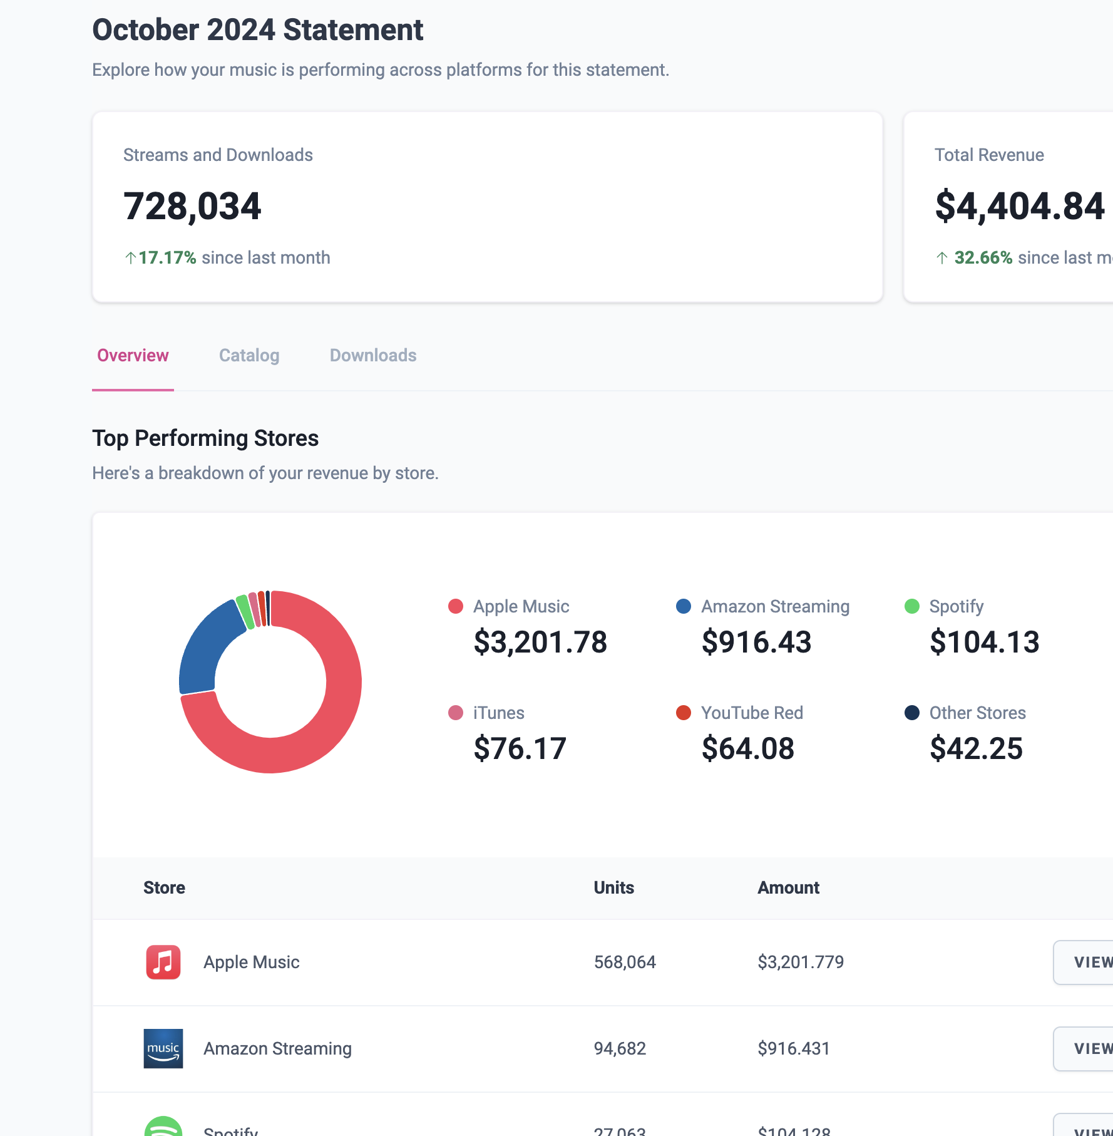Screen dimensions: 1113x1136
Task: Click the 94,682 units cell
Action: tap(620, 1048)
